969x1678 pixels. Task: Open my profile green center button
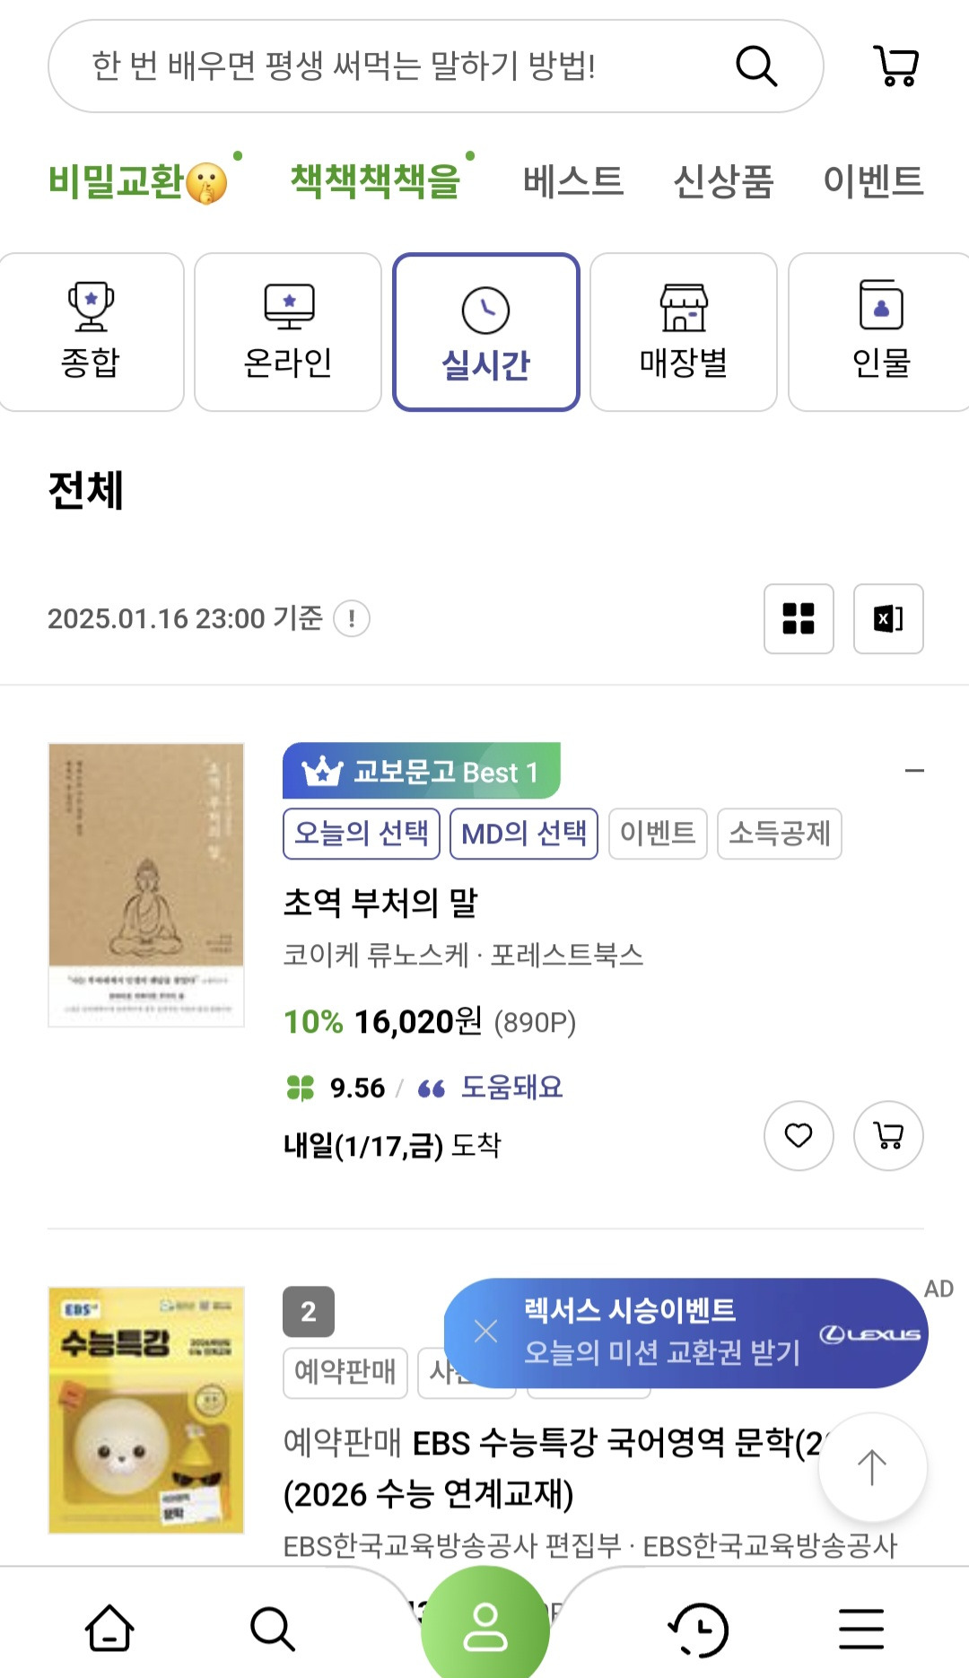[x=485, y=1626]
